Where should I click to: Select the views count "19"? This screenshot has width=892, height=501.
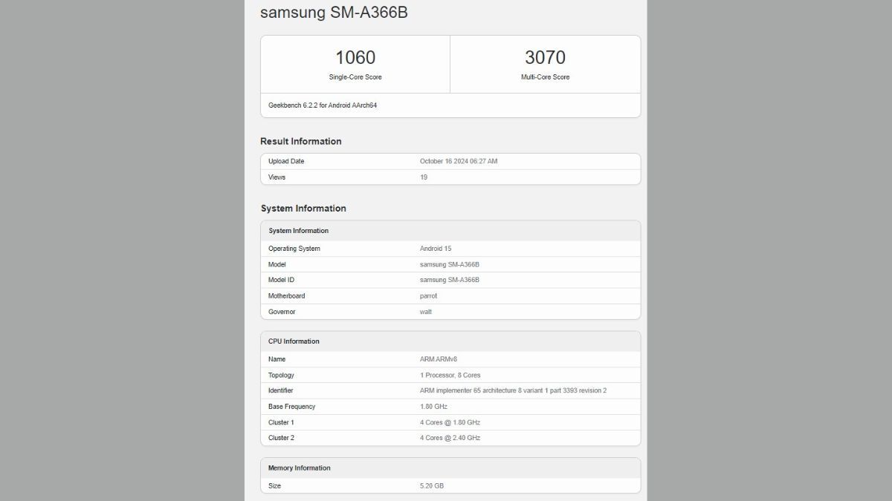coord(424,177)
